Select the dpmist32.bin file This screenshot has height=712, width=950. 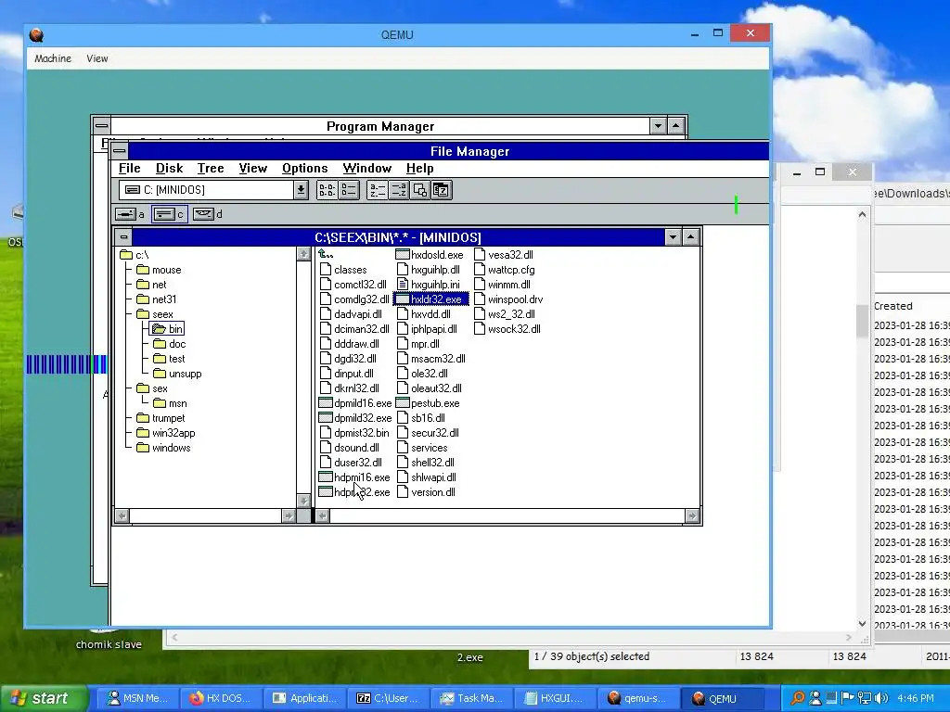pos(354,433)
